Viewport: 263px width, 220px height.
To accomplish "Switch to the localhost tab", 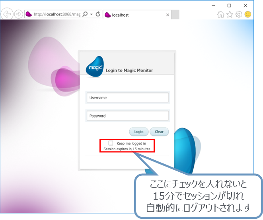I will [x=131, y=15].
